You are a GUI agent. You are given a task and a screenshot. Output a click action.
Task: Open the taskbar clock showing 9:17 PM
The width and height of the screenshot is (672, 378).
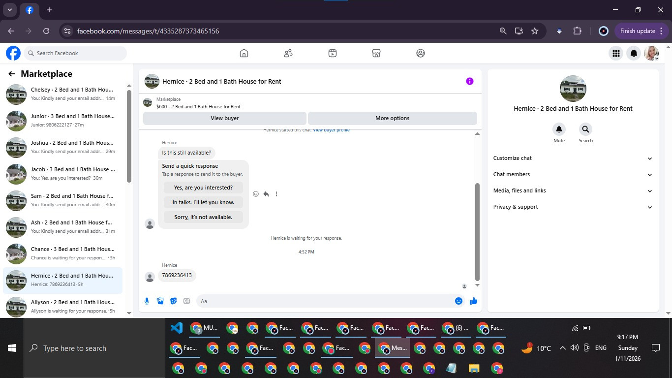coord(628,348)
